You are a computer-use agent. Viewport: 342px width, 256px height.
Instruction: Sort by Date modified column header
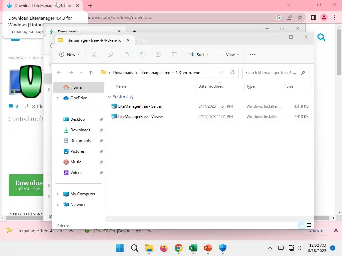[211, 86]
